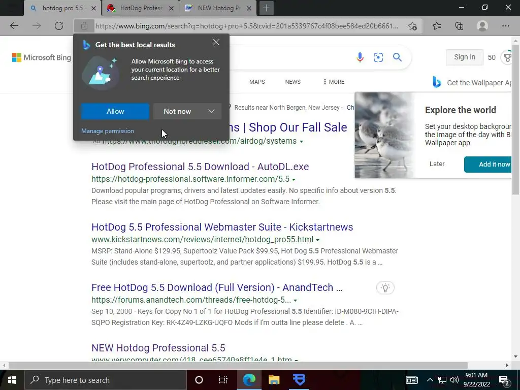520x390 pixels.
Task: Open the taskbar clock showing 9:01 AM
Action: click(476, 380)
